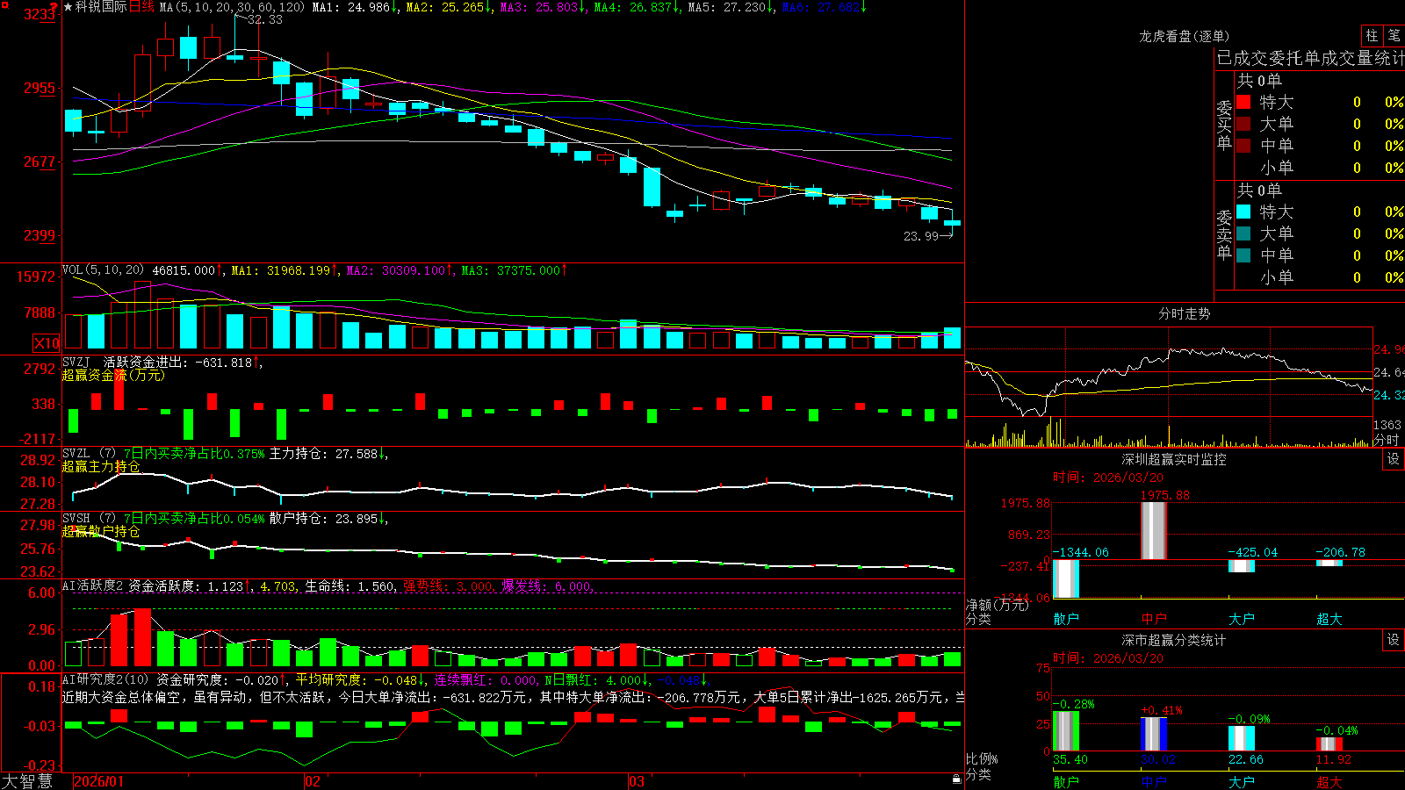Click the 日线 period label
The width and height of the screenshot is (1405, 790).
point(141,7)
